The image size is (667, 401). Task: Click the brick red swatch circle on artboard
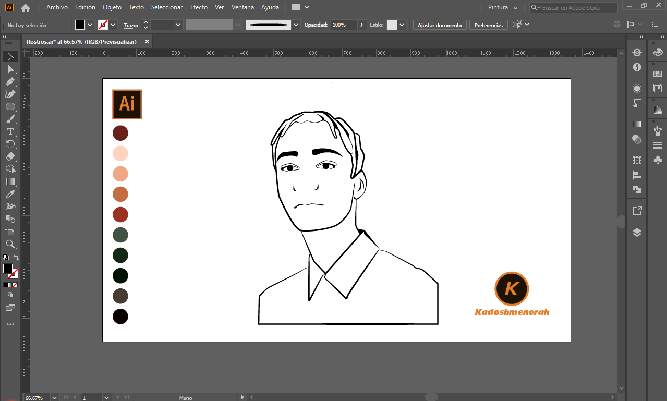pyautogui.click(x=120, y=214)
